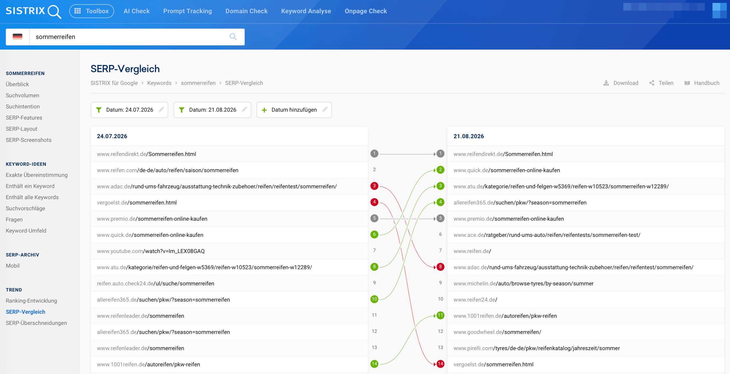The width and height of the screenshot is (730, 374).
Task: Open Enthält alle Keywords in sidebar
Action: pyautogui.click(x=32, y=197)
